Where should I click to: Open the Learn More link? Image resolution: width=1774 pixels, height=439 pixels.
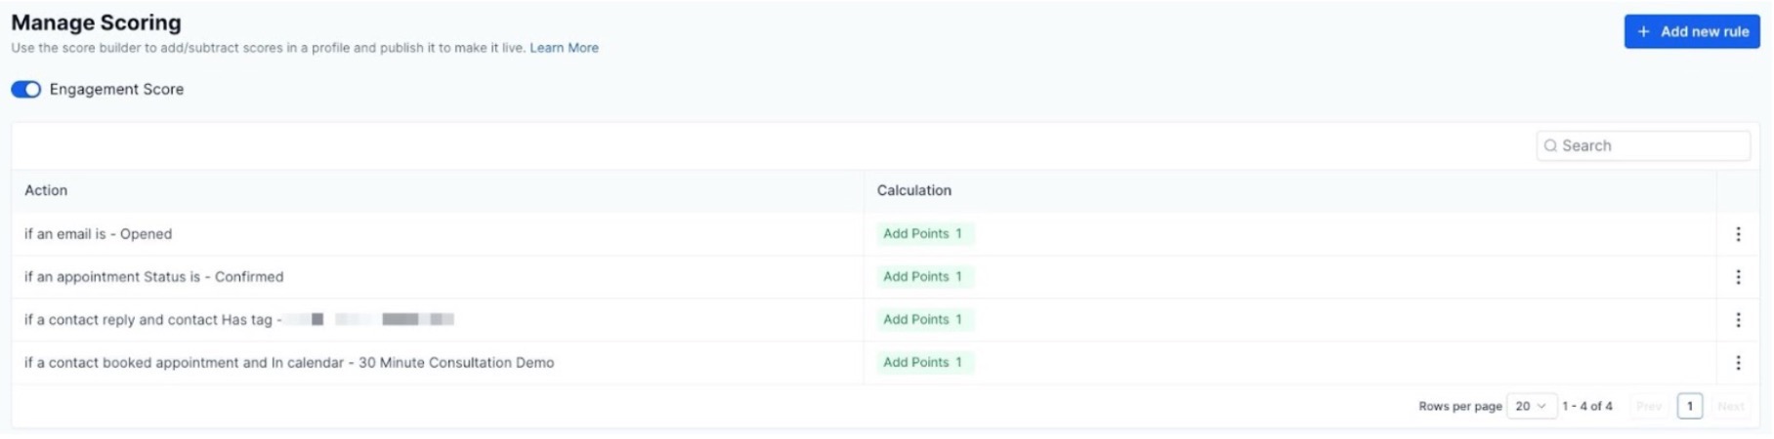pyautogui.click(x=564, y=48)
